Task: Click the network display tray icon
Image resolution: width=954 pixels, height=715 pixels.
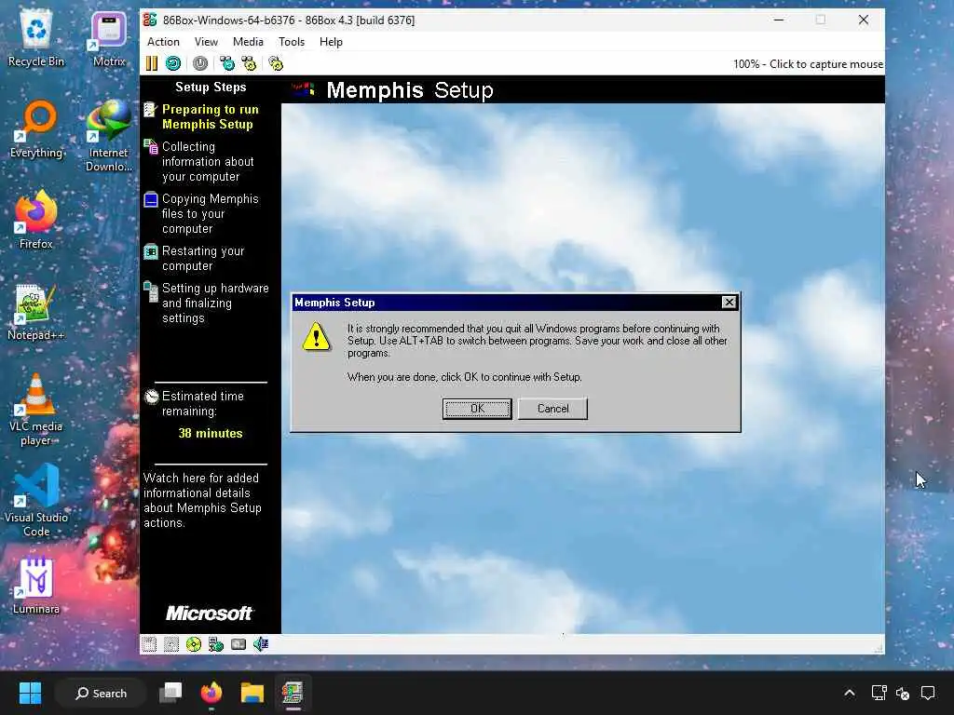Action: point(879,693)
